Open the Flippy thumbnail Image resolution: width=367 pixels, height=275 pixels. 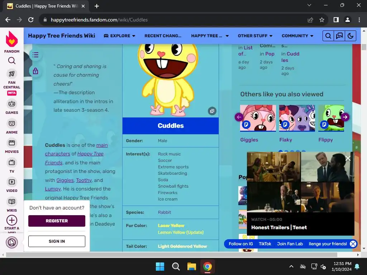(331, 118)
